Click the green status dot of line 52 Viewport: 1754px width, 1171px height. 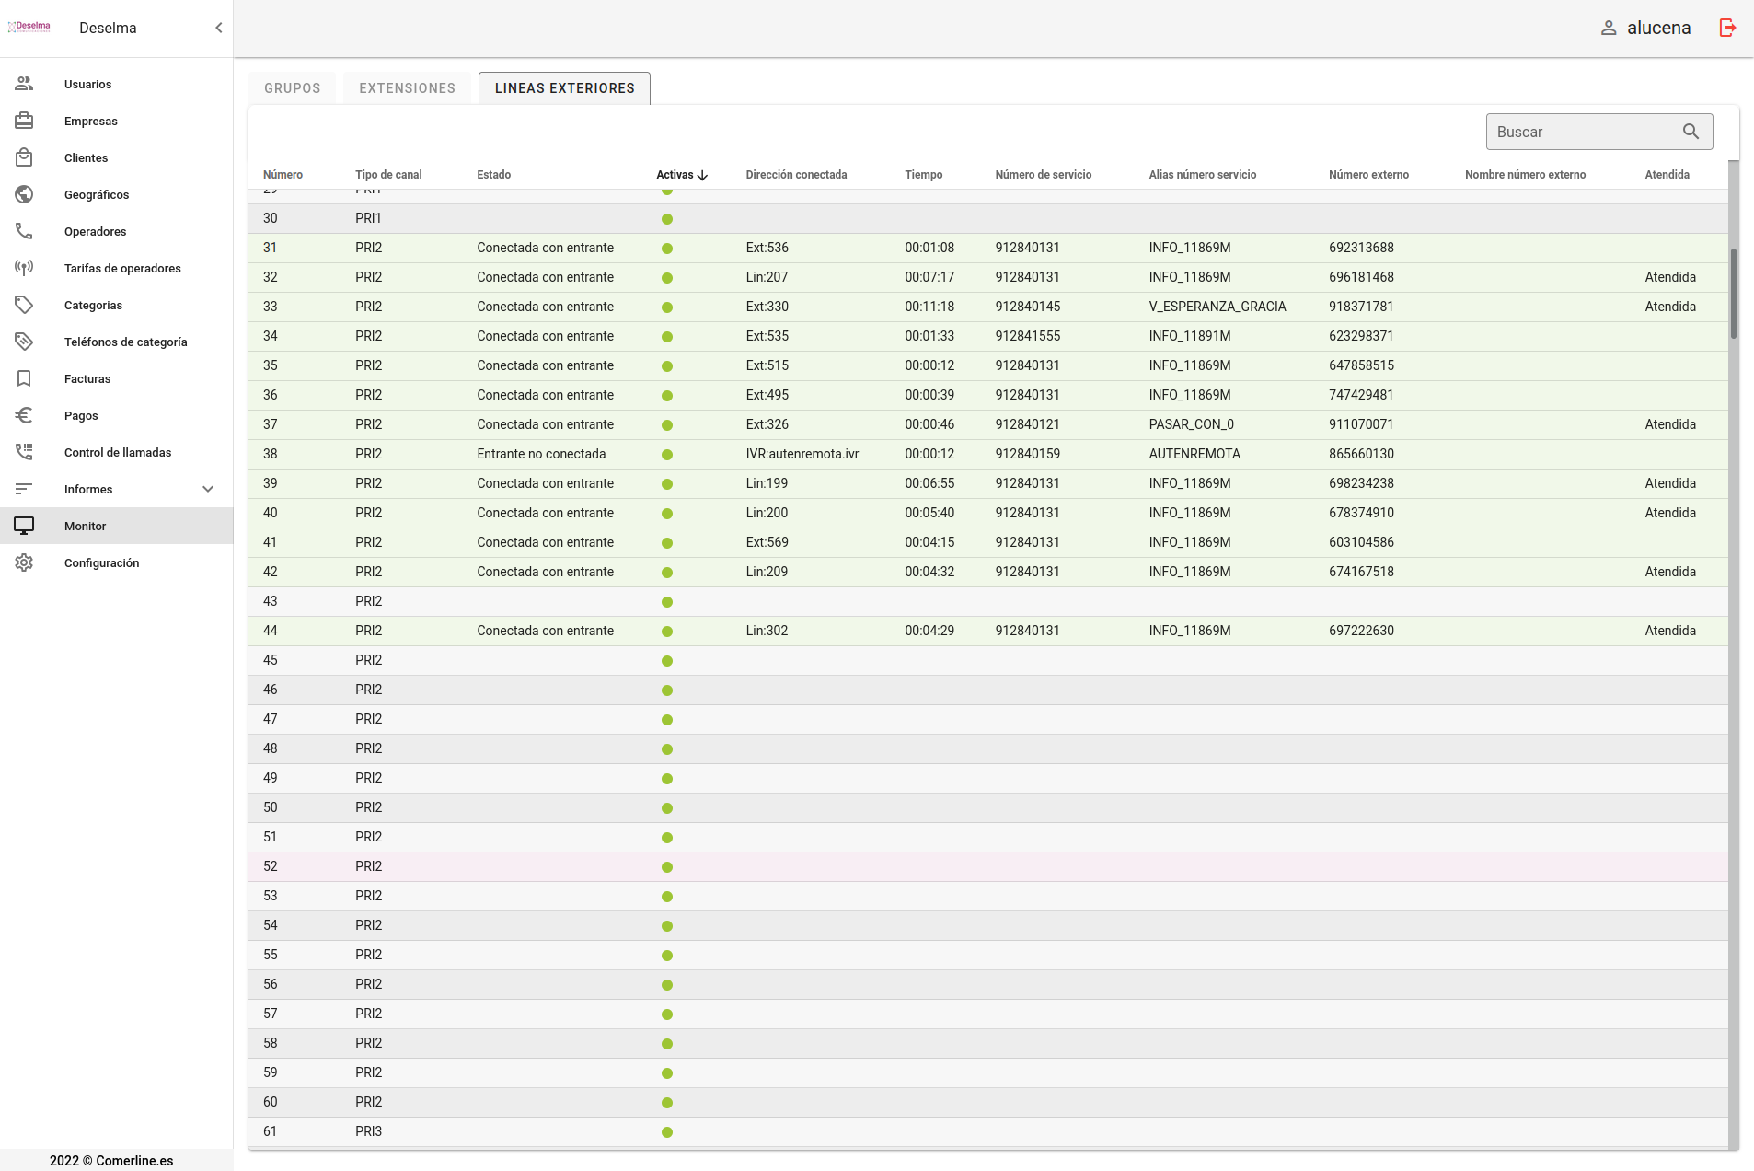(x=667, y=867)
